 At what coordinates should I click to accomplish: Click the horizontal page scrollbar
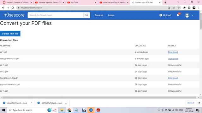click(x=99, y=98)
